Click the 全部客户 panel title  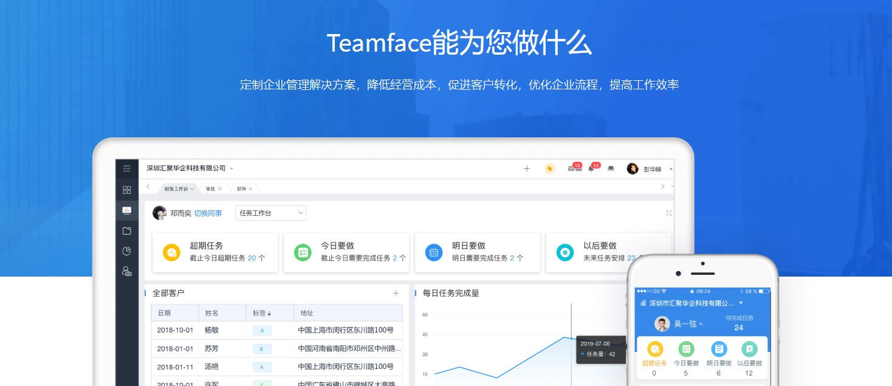pos(168,293)
